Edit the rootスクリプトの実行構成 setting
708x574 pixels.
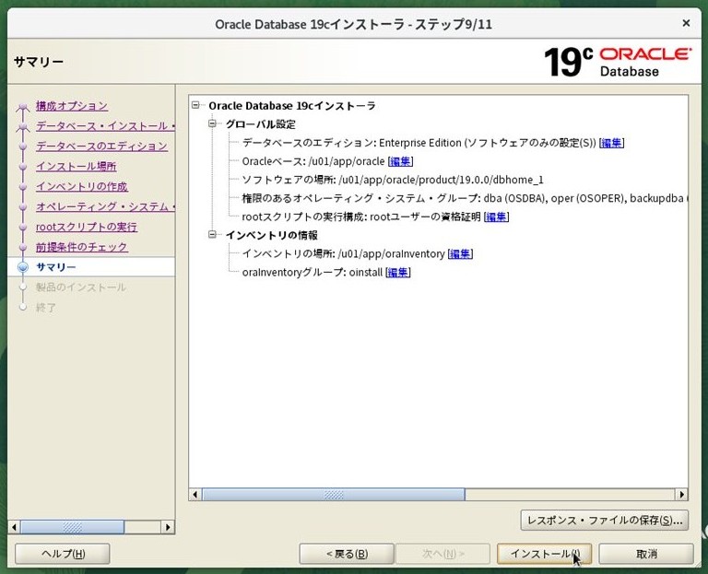(496, 217)
